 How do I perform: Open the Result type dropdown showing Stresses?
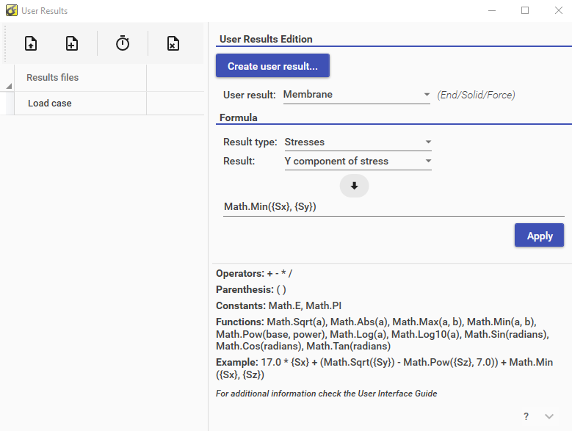pyautogui.click(x=358, y=142)
